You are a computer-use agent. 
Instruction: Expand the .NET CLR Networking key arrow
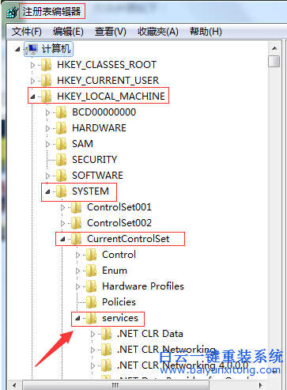pos(93,350)
